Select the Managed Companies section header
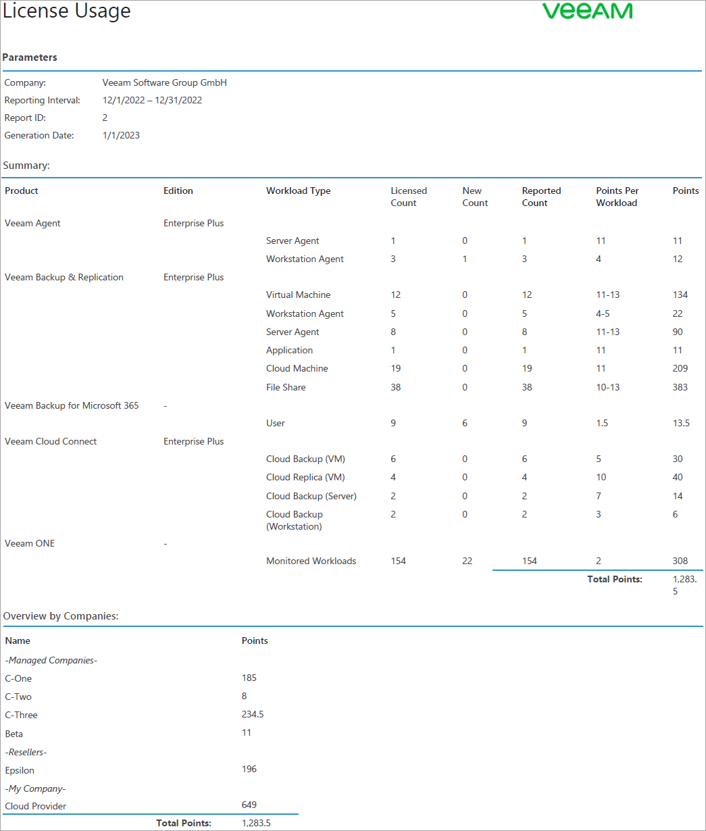 [x=51, y=660]
